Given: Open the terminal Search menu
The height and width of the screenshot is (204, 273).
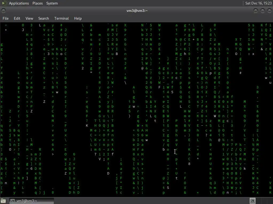Looking at the screenshot, I should (x=43, y=18).
